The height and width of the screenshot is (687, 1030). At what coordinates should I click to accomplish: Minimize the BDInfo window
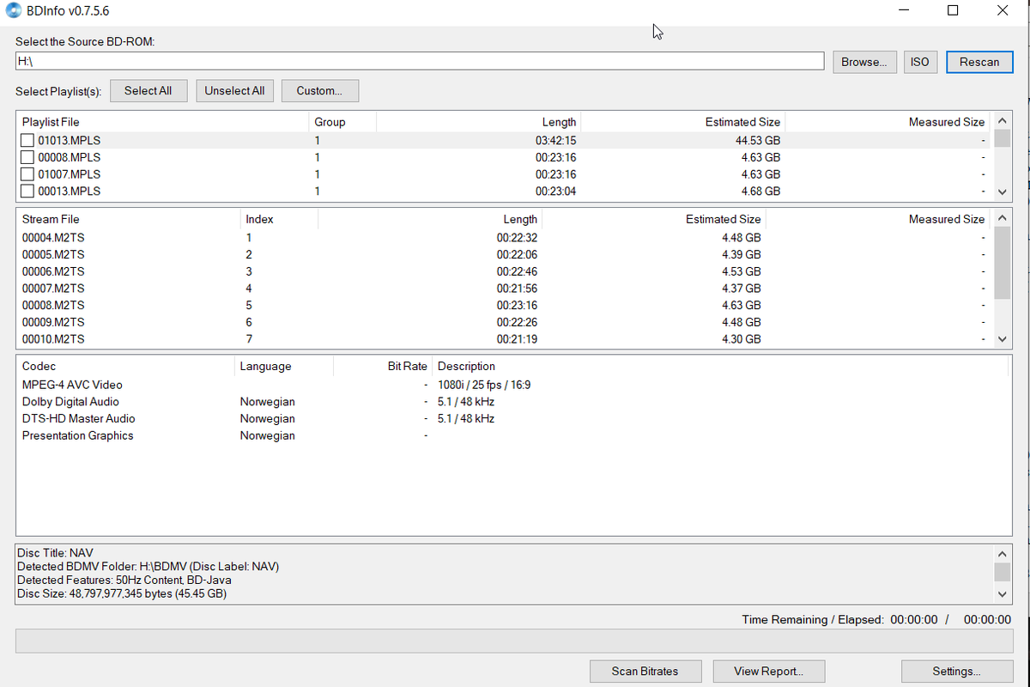[x=904, y=11]
